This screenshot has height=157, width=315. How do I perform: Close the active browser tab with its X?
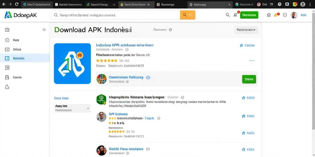tap(229, 4)
